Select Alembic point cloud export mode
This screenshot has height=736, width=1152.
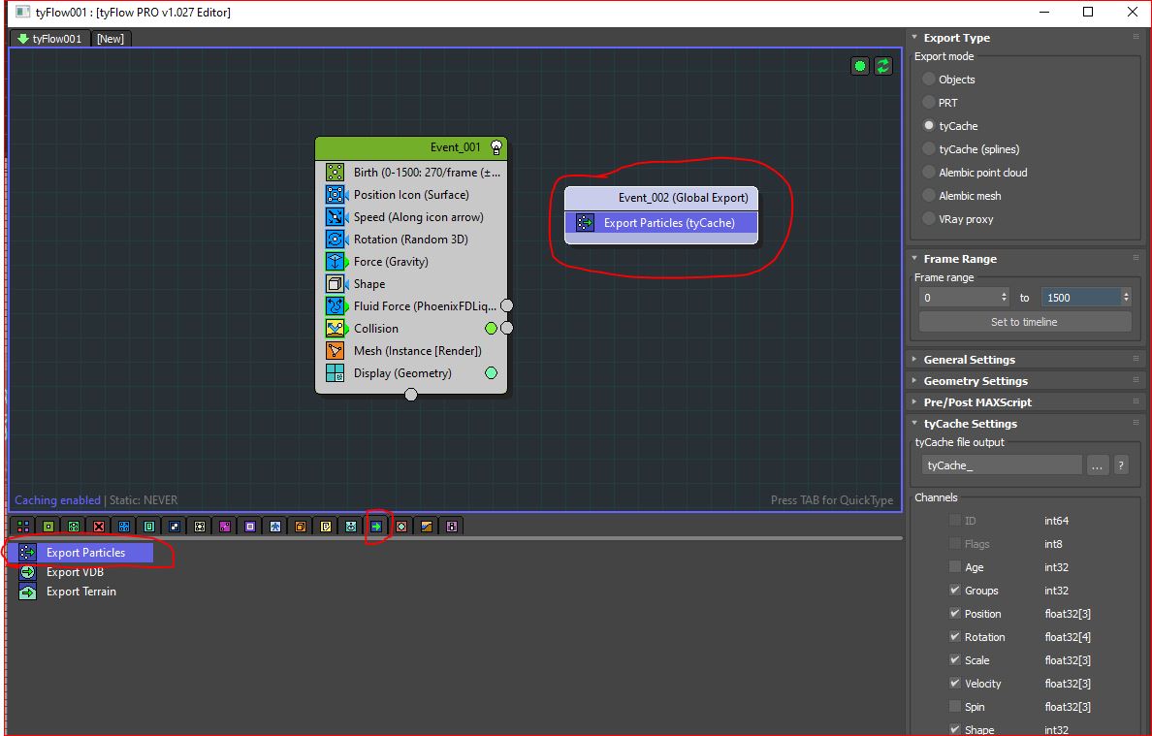[929, 172]
